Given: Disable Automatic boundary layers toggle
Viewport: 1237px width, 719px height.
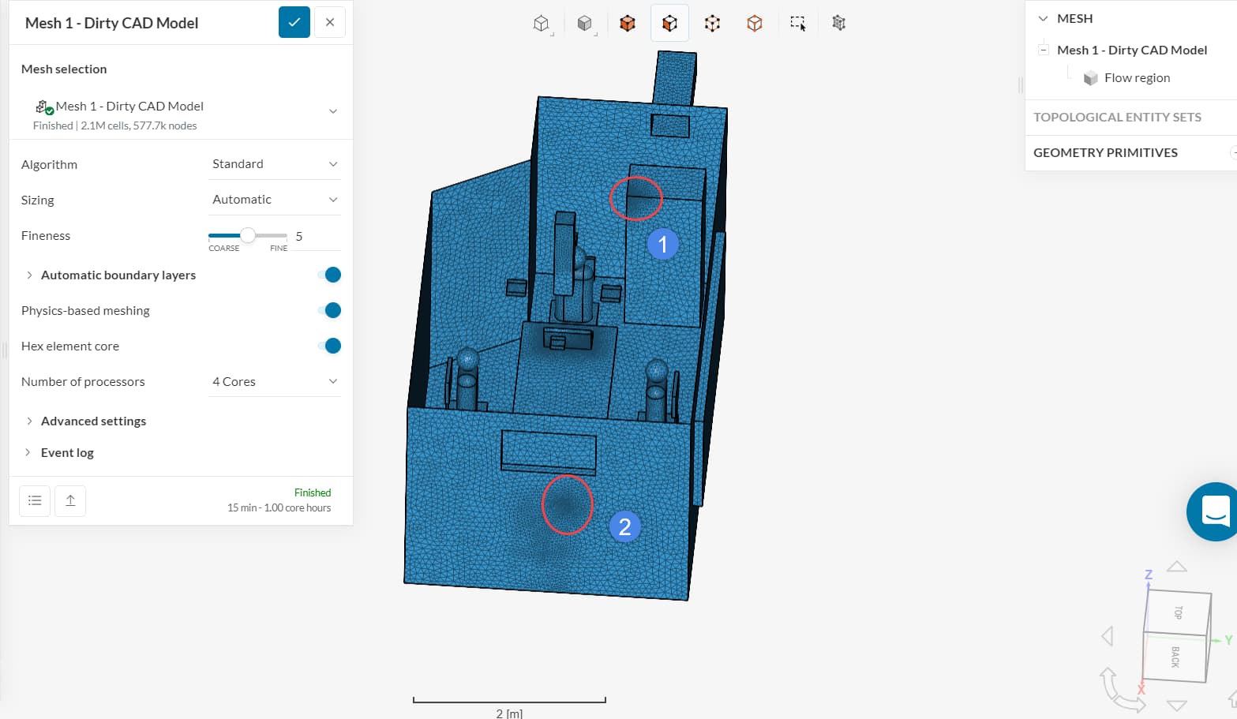Looking at the screenshot, I should coord(330,275).
